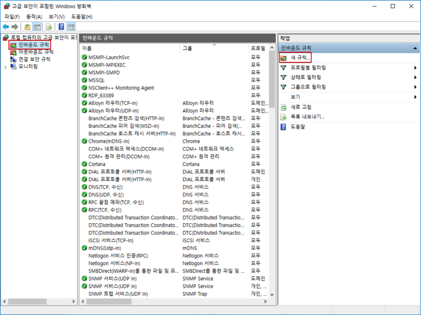The height and width of the screenshot is (315, 421).
Task: Click the export icon beside 목록 내보내기
Action: (x=284, y=117)
